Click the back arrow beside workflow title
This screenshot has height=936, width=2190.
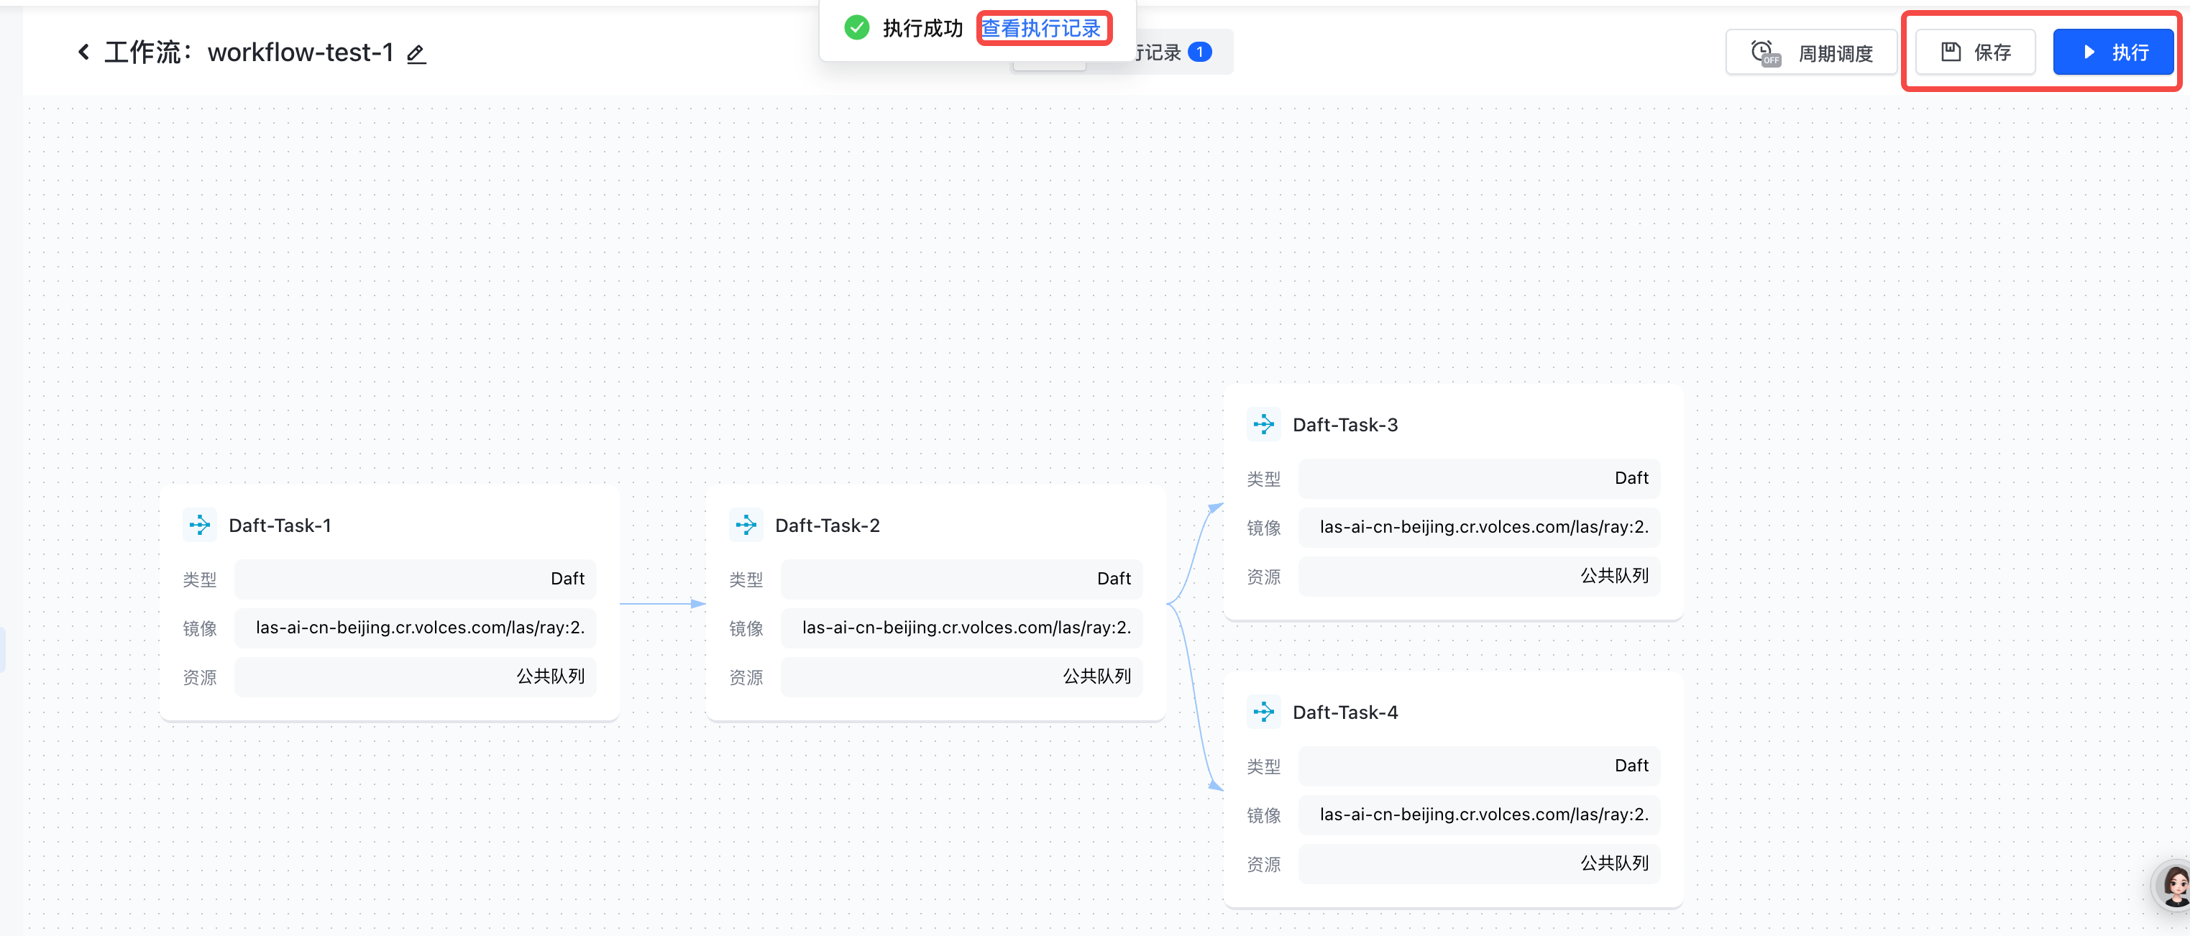click(83, 52)
